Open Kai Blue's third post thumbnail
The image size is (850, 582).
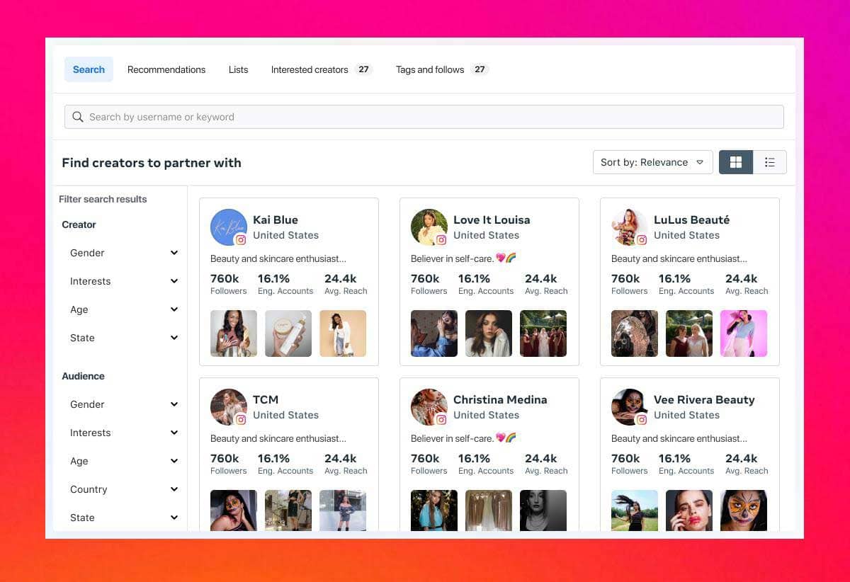[x=343, y=333]
